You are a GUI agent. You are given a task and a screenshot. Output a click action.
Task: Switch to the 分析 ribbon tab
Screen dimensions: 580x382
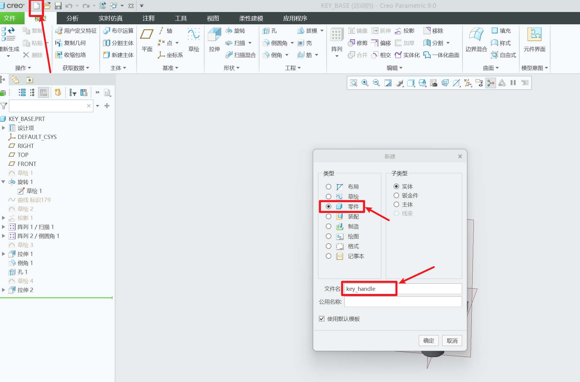pyautogui.click(x=72, y=18)
